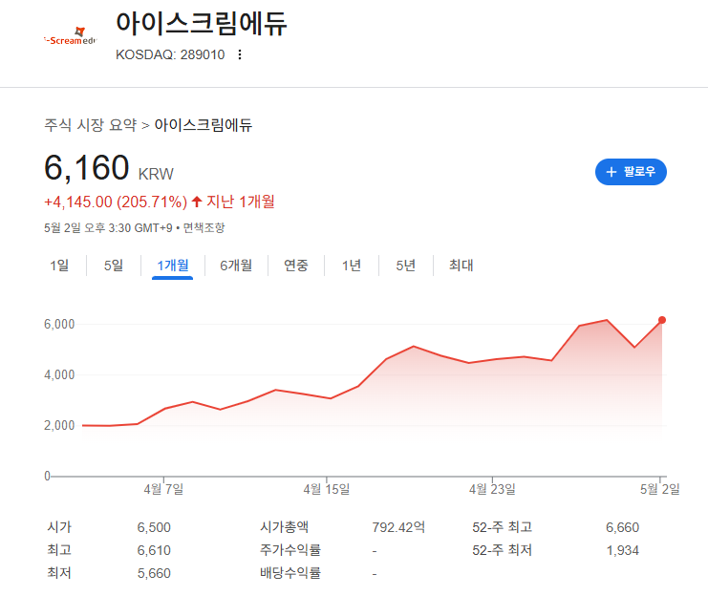Screen dimensions: 708x596
Task: Select the 1일 chart range tab
Action: [59, 266]
